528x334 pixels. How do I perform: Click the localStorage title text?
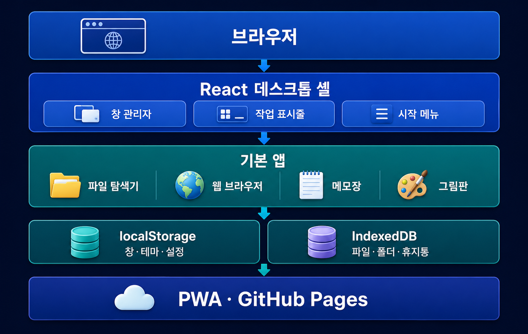click(x=158, y=236)
